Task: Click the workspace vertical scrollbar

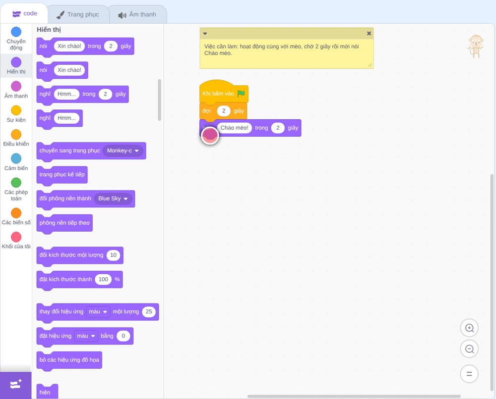Action: pos(492,283)
